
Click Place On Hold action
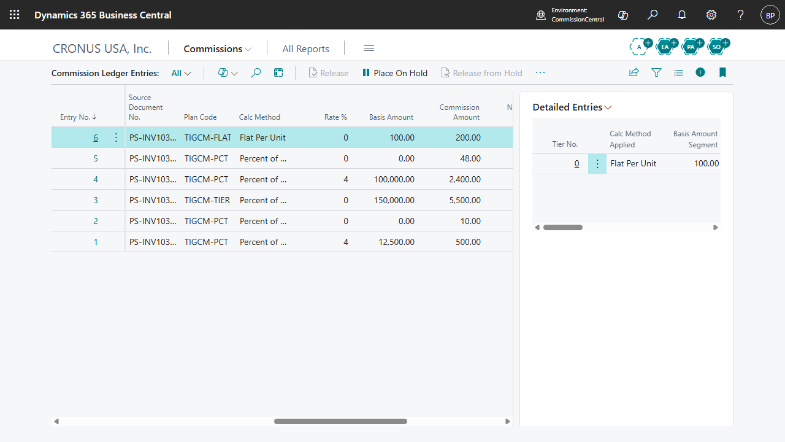(x=394, y=73)
